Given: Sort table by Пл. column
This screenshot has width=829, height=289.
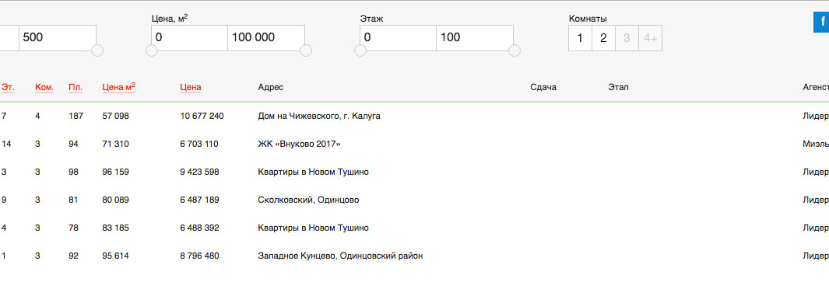Looking at the screenshot, I should click(76, 87).
